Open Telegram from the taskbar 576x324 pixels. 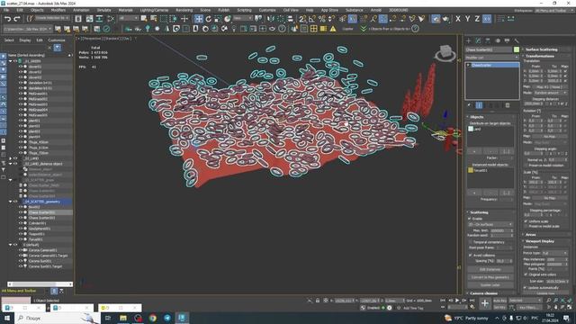point(167,318)
